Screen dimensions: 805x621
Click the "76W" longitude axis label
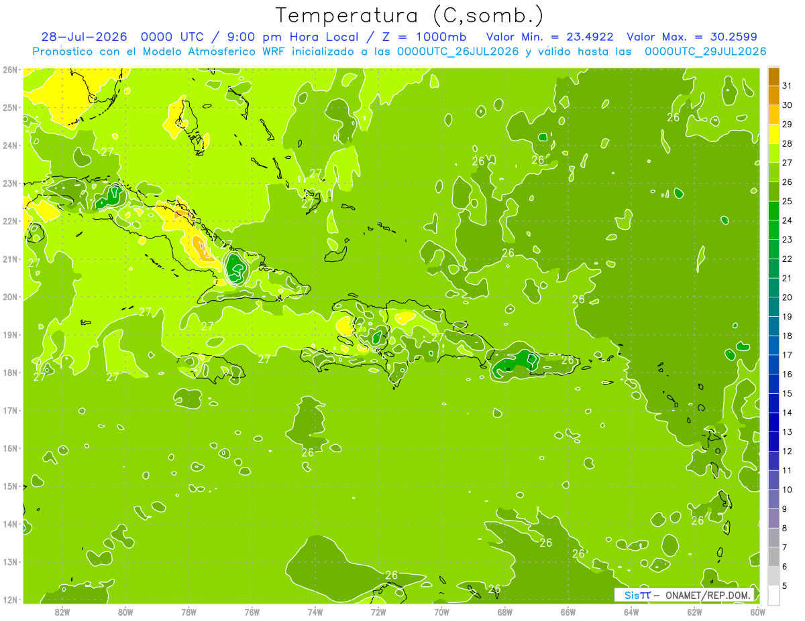click(252, 612)
